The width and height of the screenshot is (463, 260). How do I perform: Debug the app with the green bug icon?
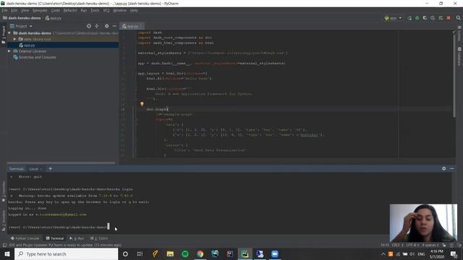pyautogui.click(x=417, y=18)
